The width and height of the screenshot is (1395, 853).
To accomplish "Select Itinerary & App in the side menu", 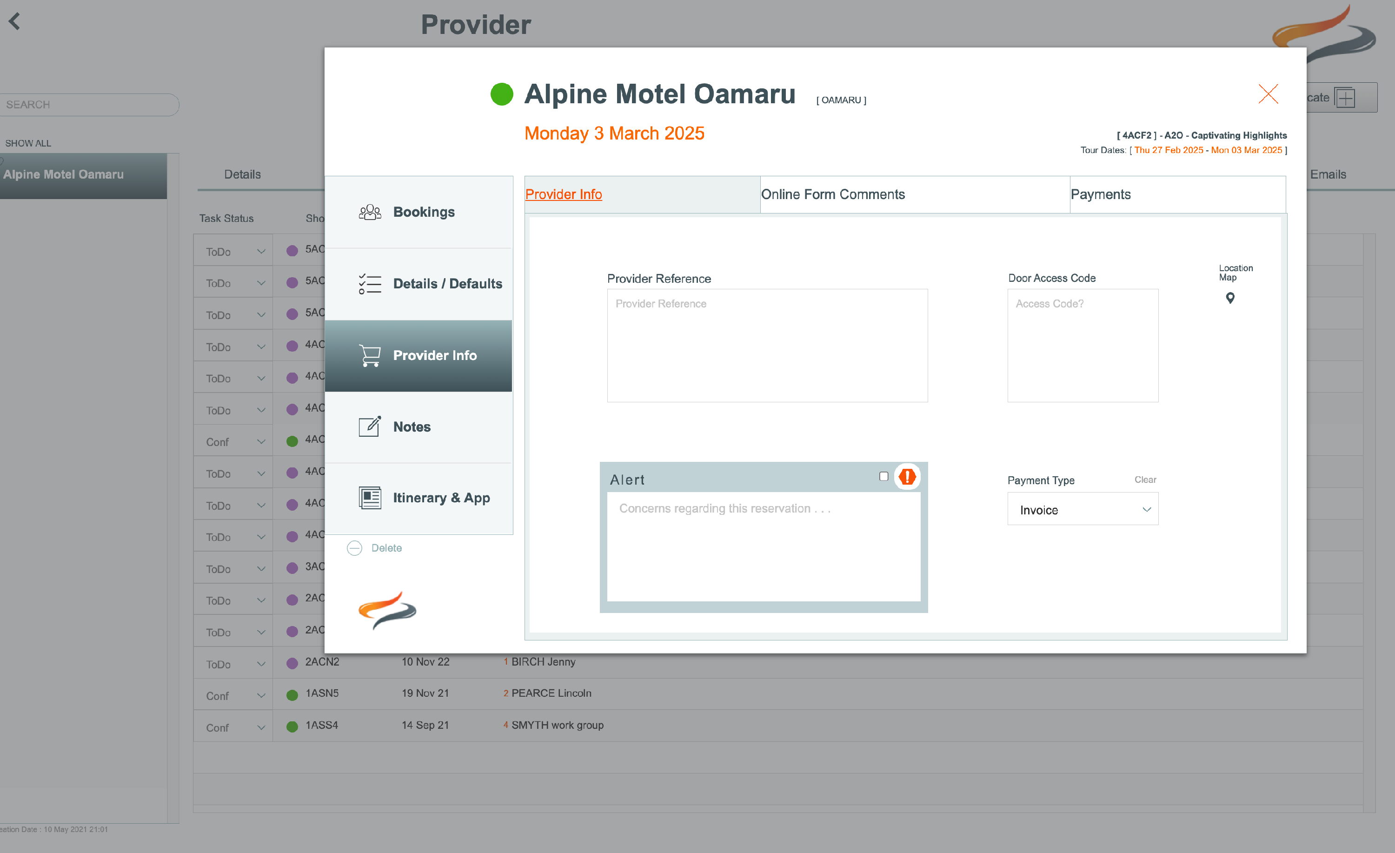I will pos(418,498).
